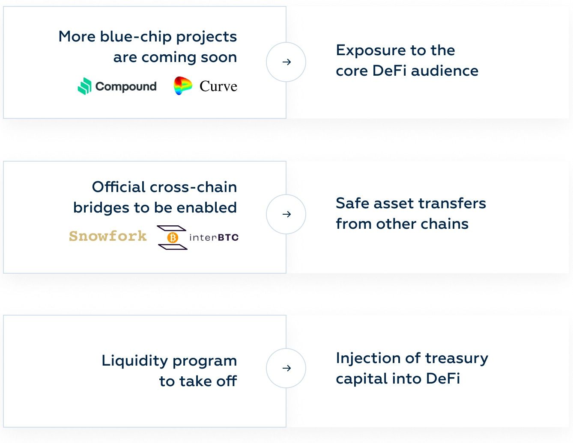
Task: Click the word "cross-chain" in the bridges heading
Action: point(194,187)
